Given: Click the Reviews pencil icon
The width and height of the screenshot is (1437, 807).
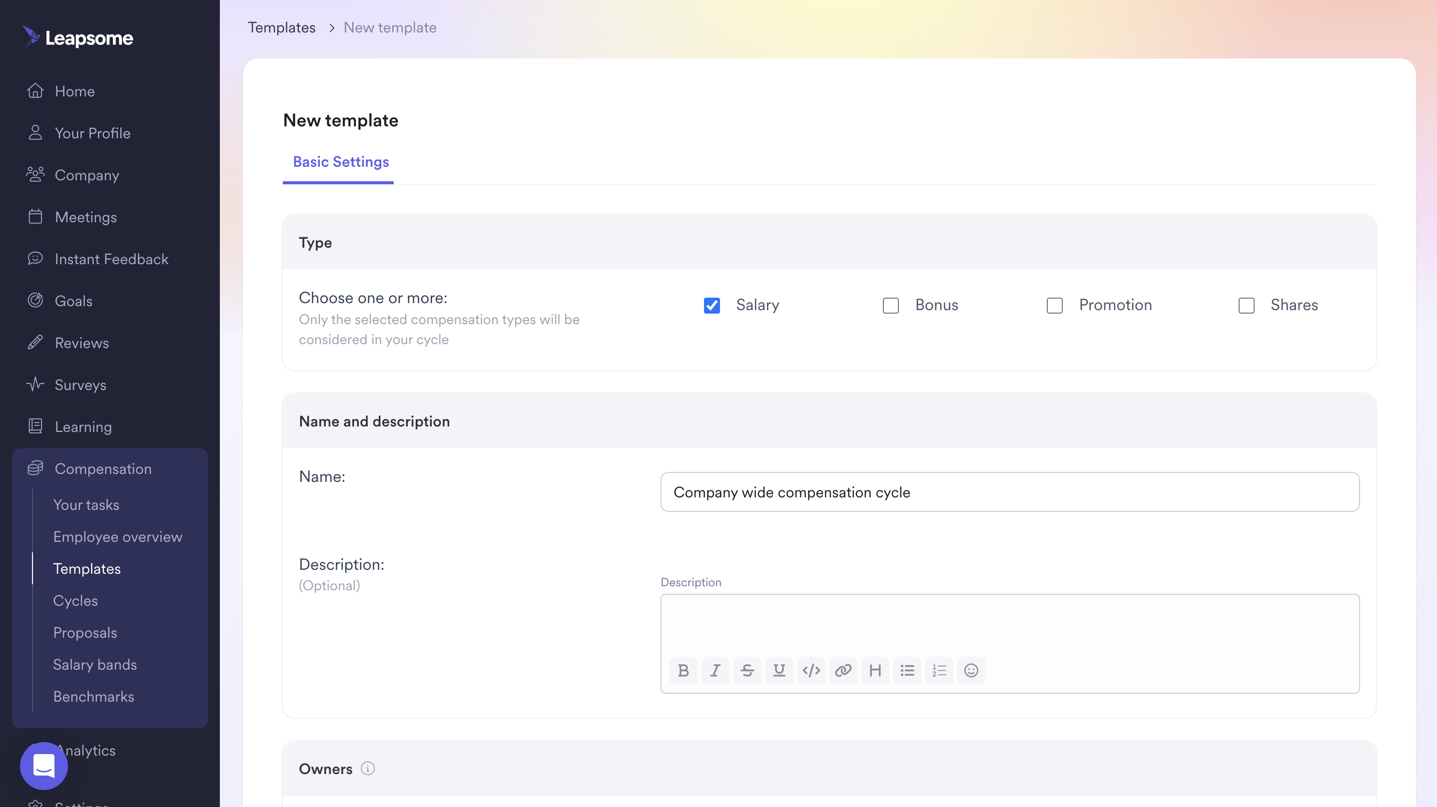Looking at the screenshot, I should tap(35, 343).
